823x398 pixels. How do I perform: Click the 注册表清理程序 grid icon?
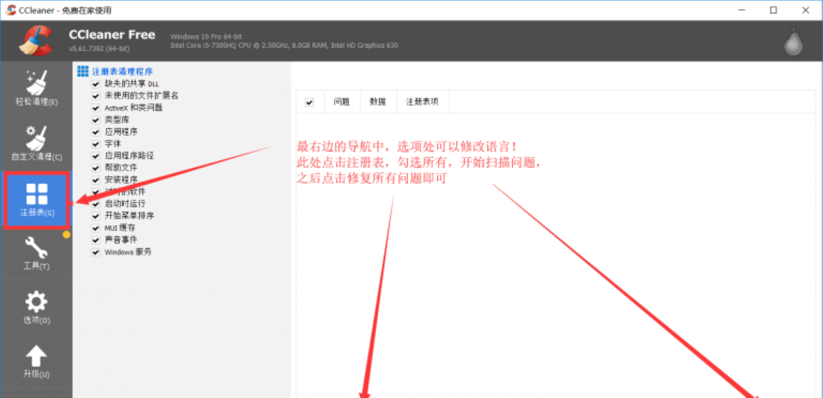[83, 71]
